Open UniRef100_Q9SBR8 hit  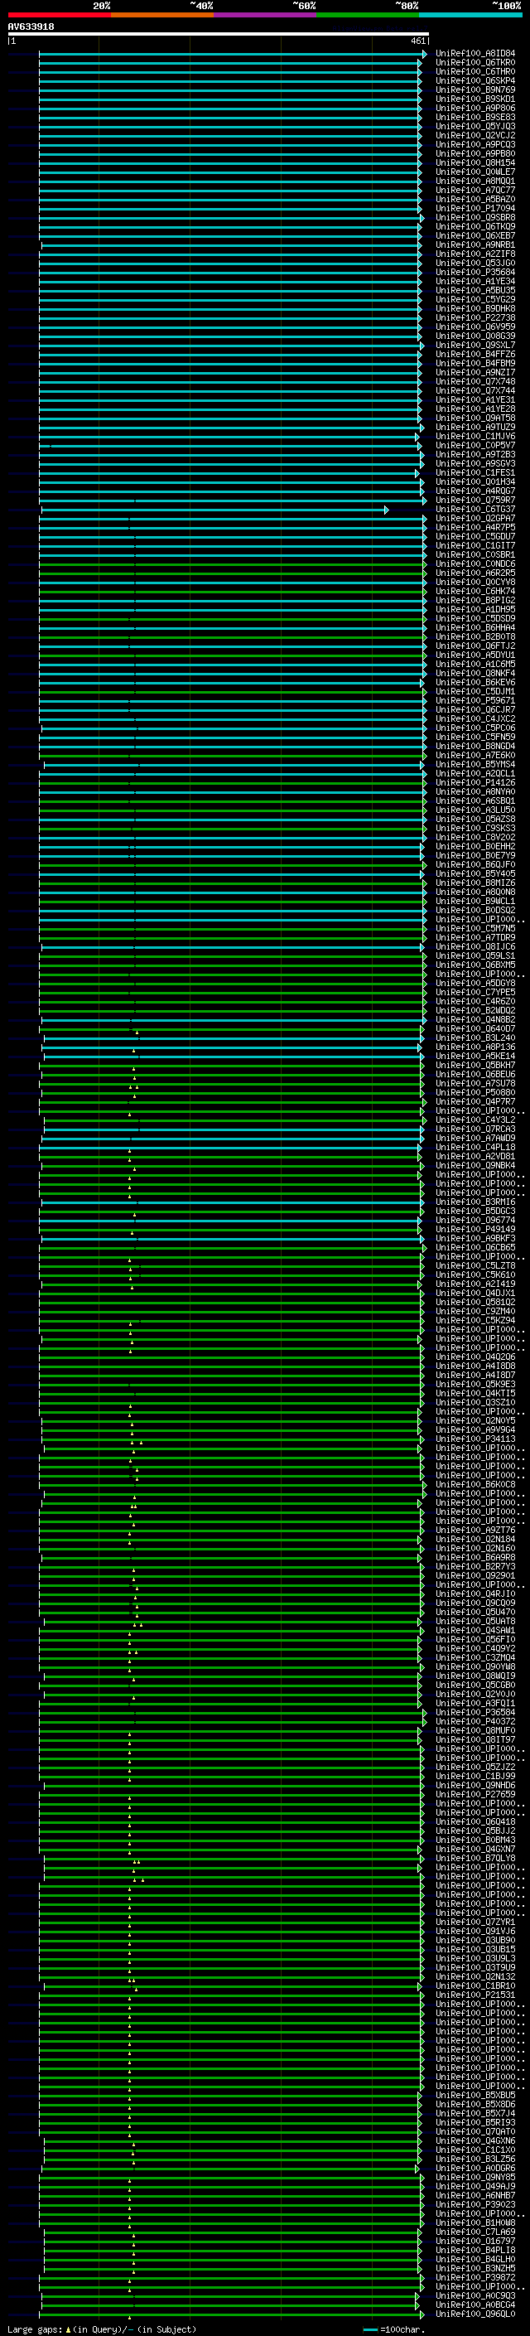(x=475, y=218)
